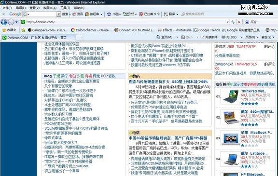Viewport: 278px width, 176px height.
Task: Click the 苹果 MacBook laptop thumbnail
Action: pyautogui.click(x=231, y=138)
